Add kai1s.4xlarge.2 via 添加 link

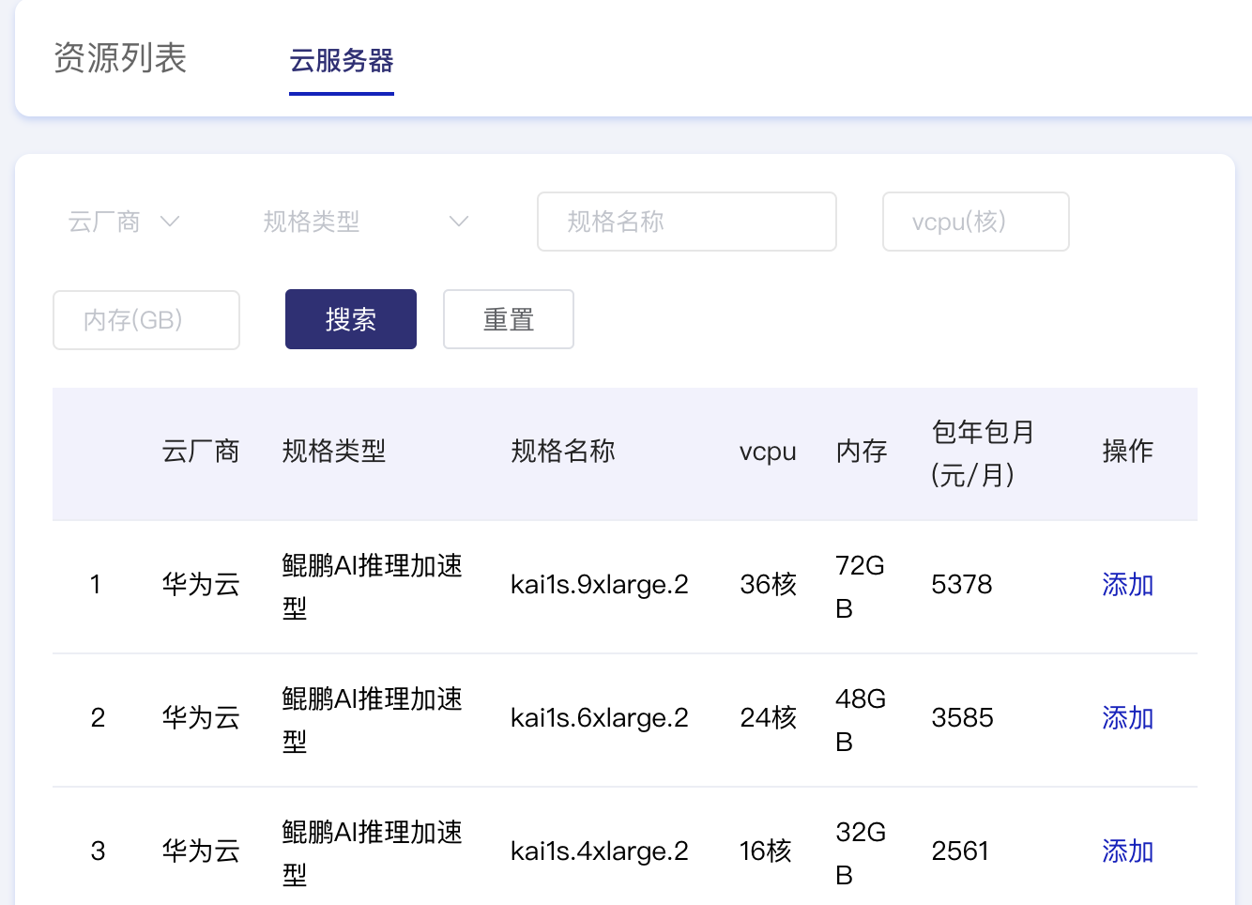1127,851
